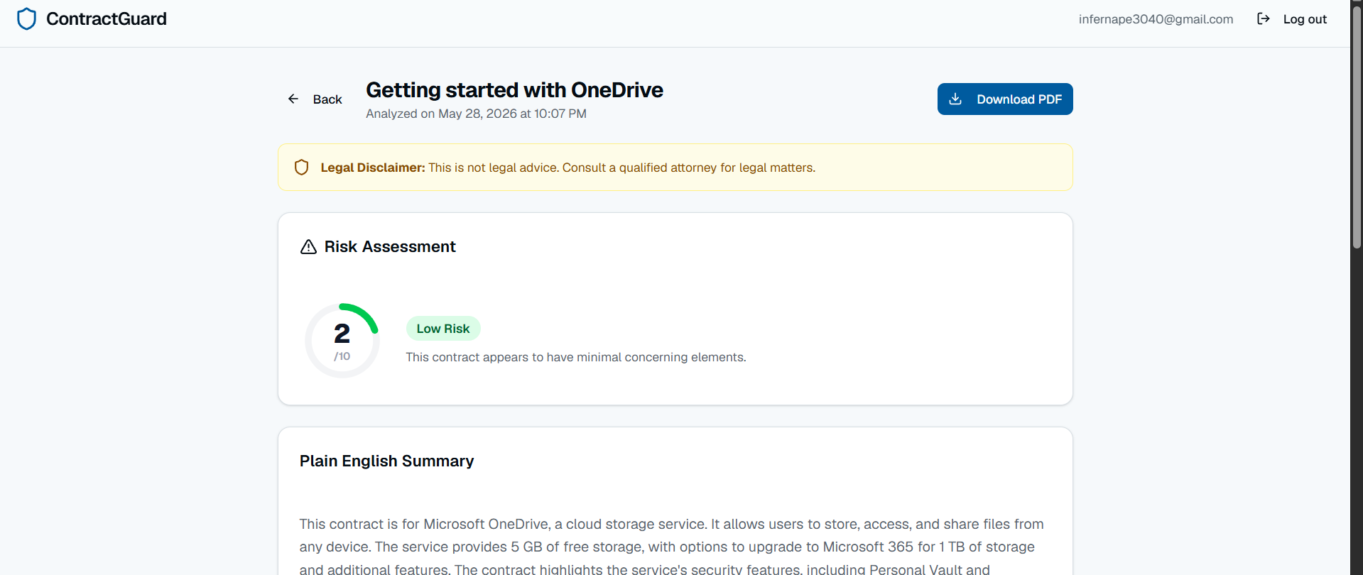Click the infernape3040@gmail.com account email
The image size is (1363, 575).
pos(1156,19)
